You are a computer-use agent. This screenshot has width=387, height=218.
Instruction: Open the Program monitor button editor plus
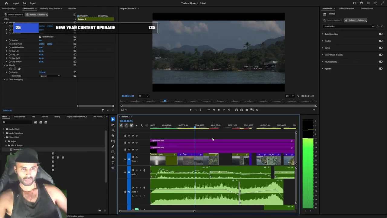tap(314, 110)
